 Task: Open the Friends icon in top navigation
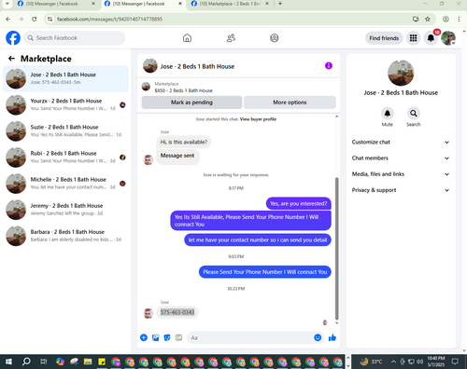coord(231,38)
